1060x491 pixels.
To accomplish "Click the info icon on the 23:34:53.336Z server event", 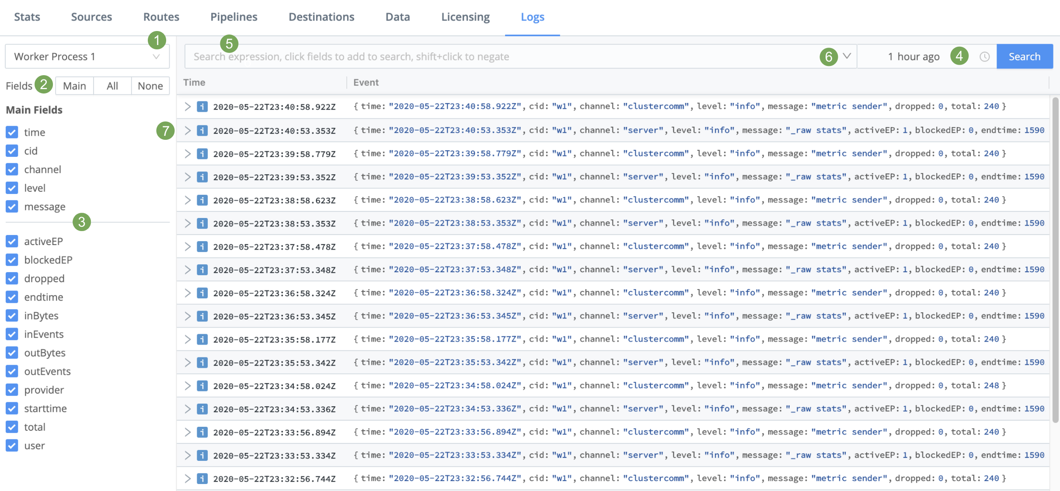I will tap(202, 409).
